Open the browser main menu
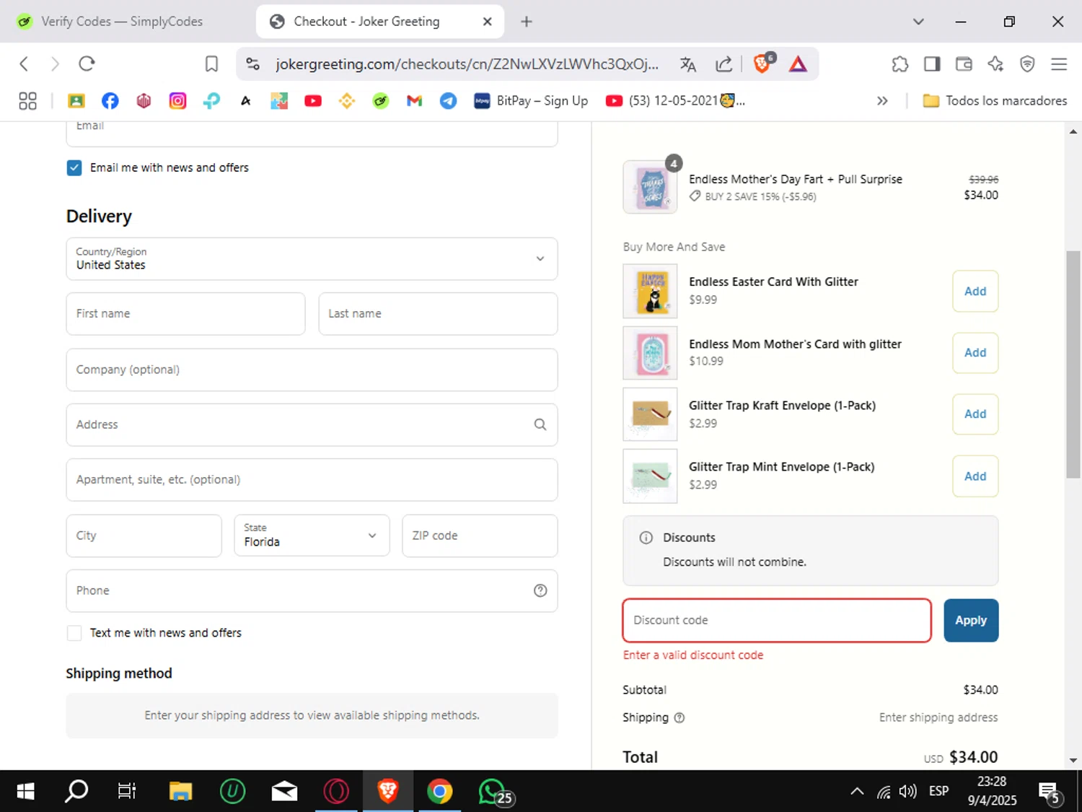The image size is (1082, 812). tap(1059, 64)
